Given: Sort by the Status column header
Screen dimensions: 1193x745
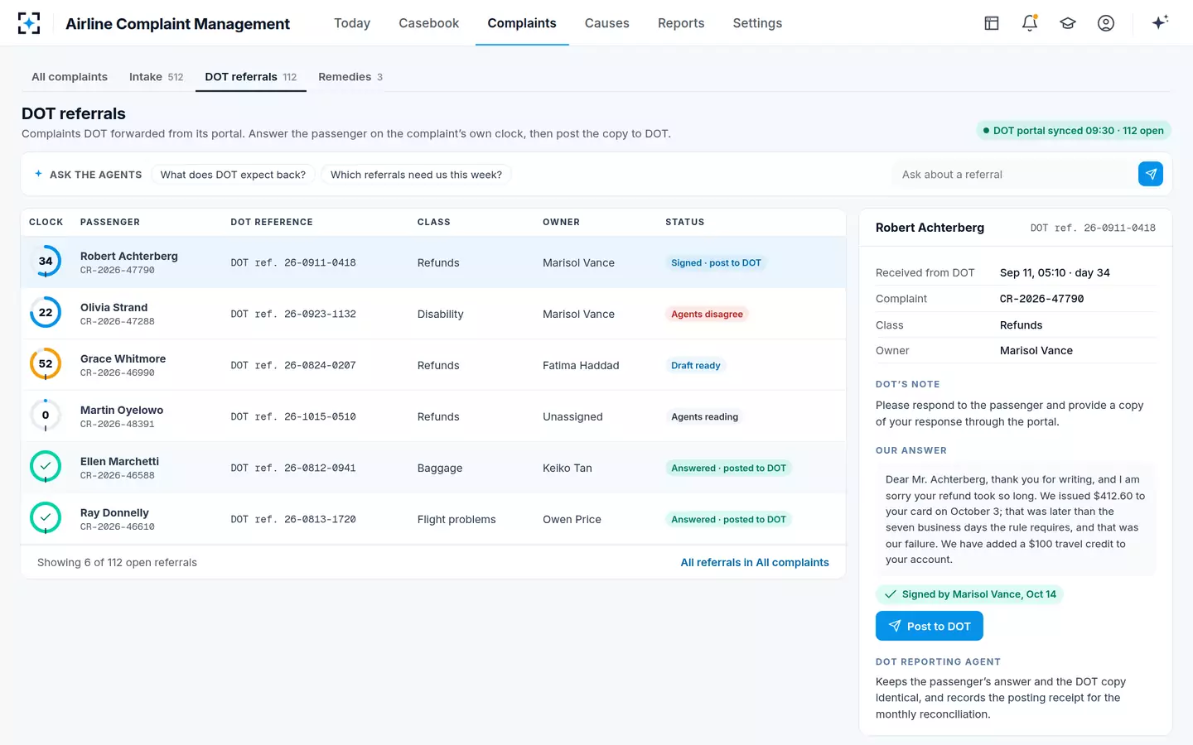Looking at the screenshot, I should [685, 222].
